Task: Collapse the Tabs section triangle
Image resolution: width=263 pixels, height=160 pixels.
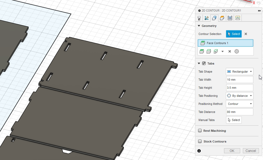Action: pyautogui.click(x=199, y=63)
